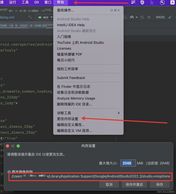The height and width of the screenshot is (194, 176).
Task: Select 删除残留的 IDE 目录...
Action: 88,104
